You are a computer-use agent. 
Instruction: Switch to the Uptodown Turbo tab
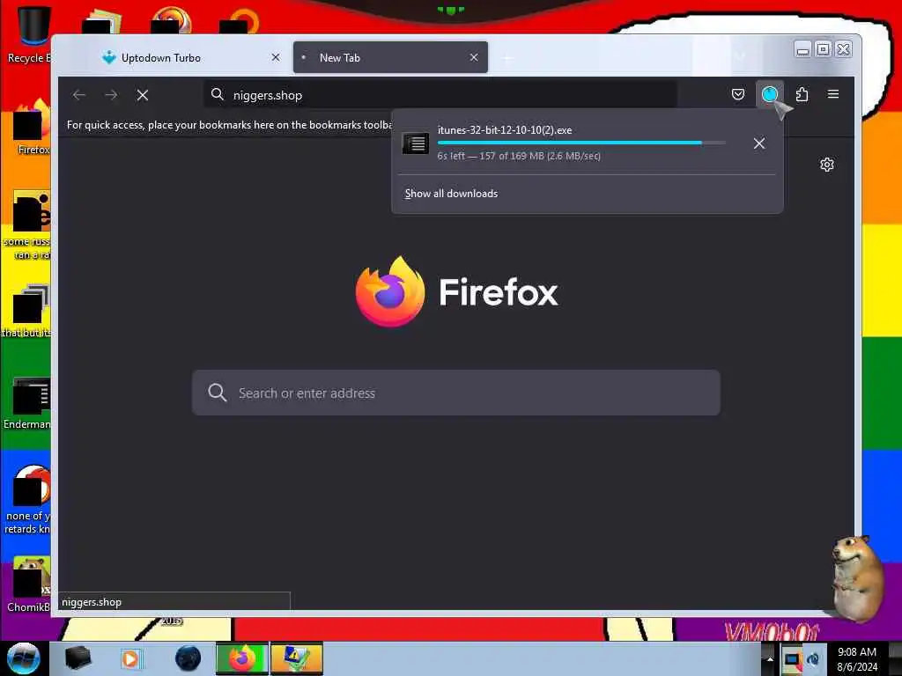[x=189, y=57]
